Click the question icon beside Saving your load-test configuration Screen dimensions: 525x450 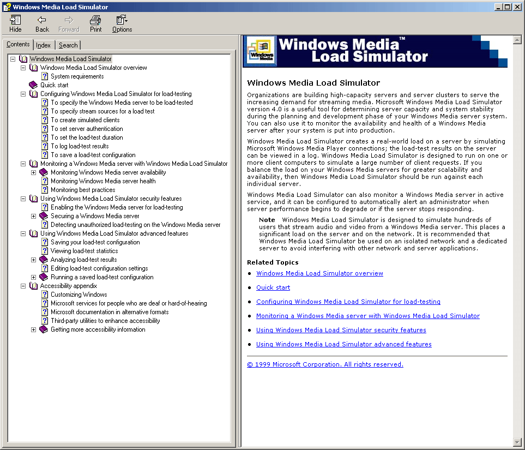coord(45,242)
